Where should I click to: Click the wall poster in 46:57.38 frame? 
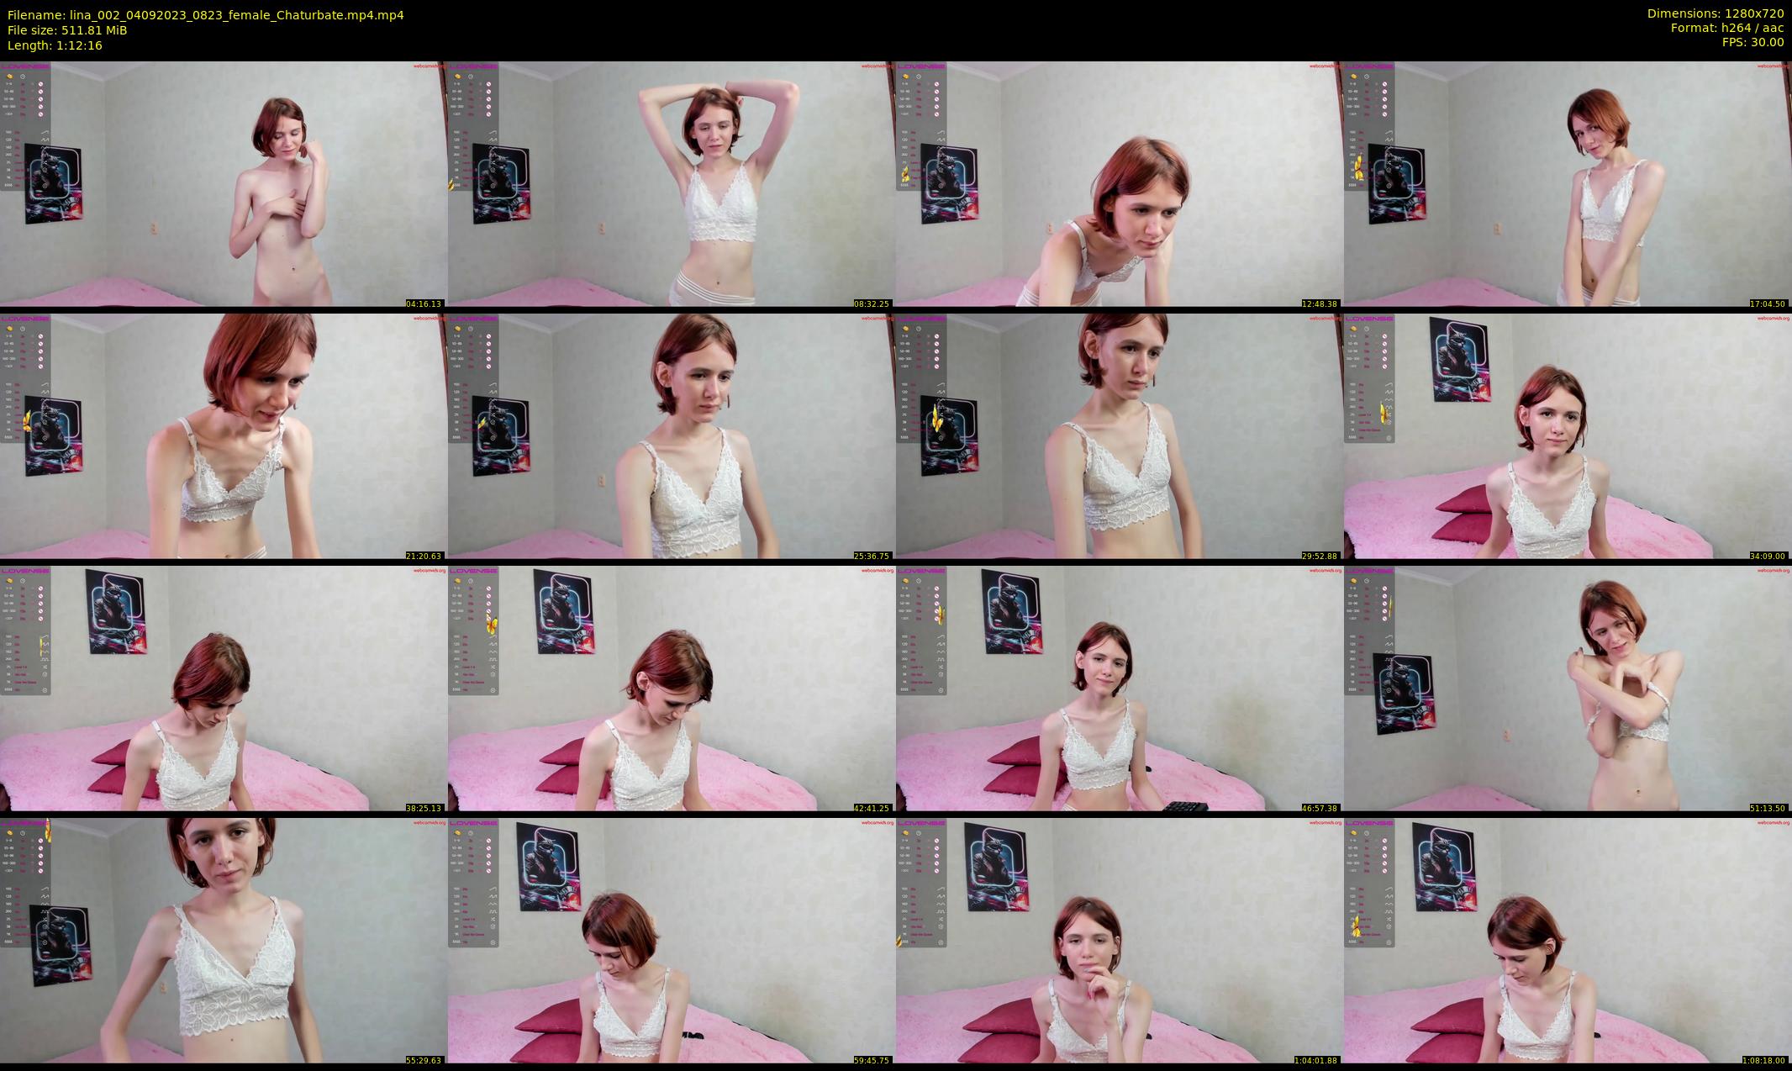coord(1012,611)
